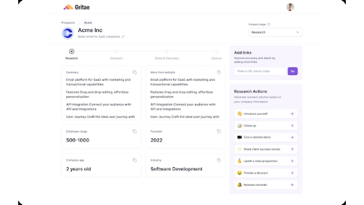This screenshot has width=364, height=205.
Task: Open the link icon beside company tagline
Action: 123,37
